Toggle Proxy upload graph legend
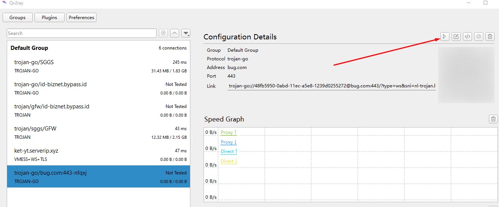 coord(229,132)
